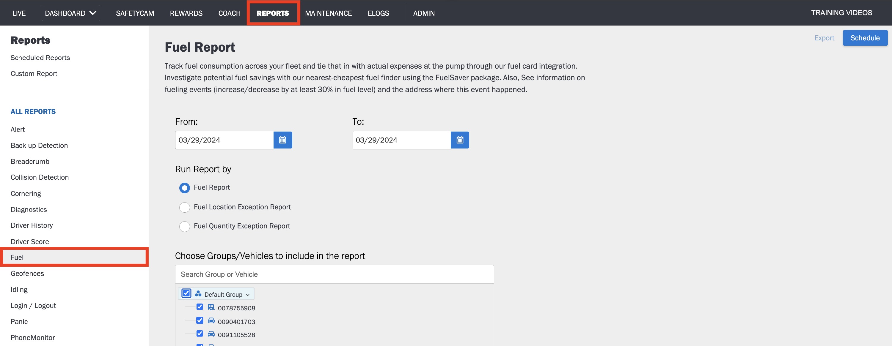Open the To date calendar picker
Image resolution: width=892 pixels, height=346 pixels.
click(460, 140)
